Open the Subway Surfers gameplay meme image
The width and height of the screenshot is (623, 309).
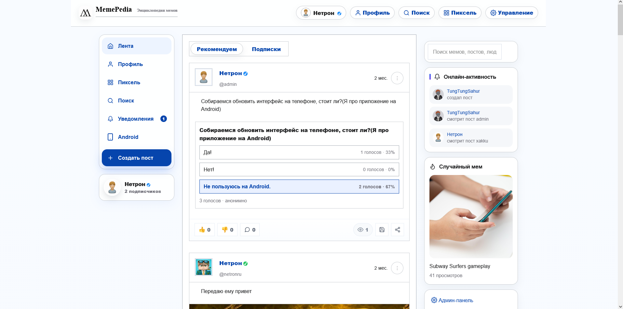point(471,217)
